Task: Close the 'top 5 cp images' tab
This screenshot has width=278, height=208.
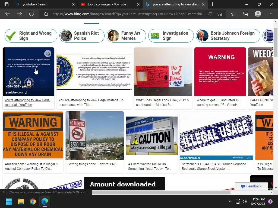Action: pos(138,5)
